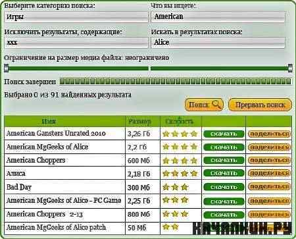Start search with the Поиск button
This screenshot has width=296, height=239.
coord(204,105)
